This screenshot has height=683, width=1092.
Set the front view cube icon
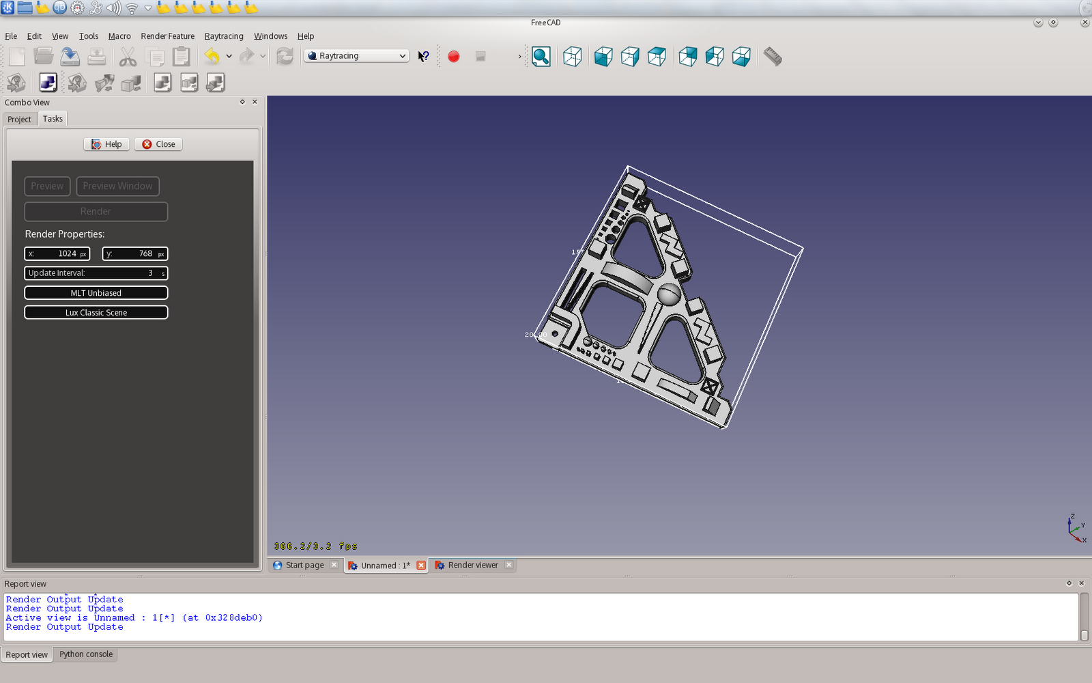[603, 57]
